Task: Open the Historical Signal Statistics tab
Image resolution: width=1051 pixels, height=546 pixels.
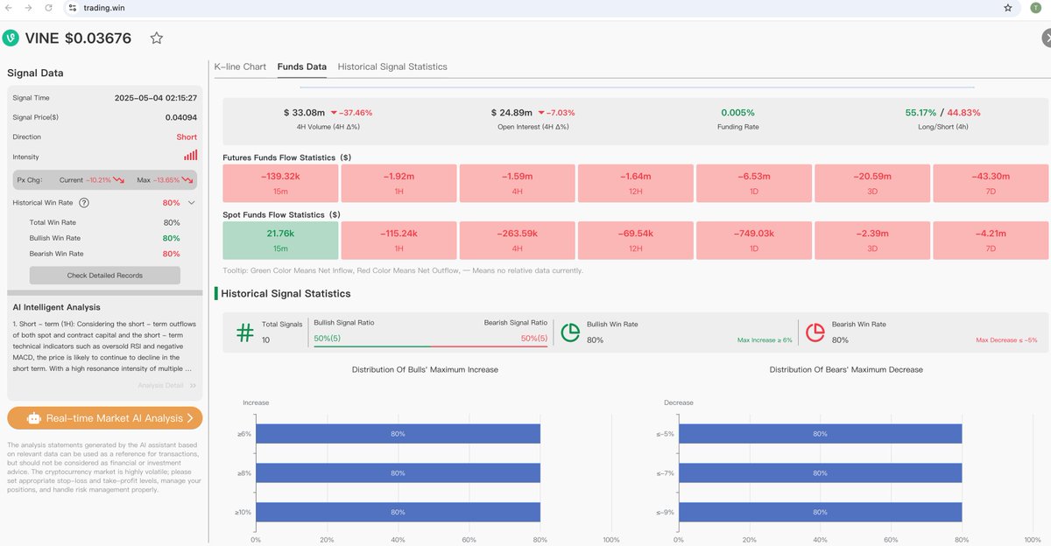Action: (x=392, y=66)
